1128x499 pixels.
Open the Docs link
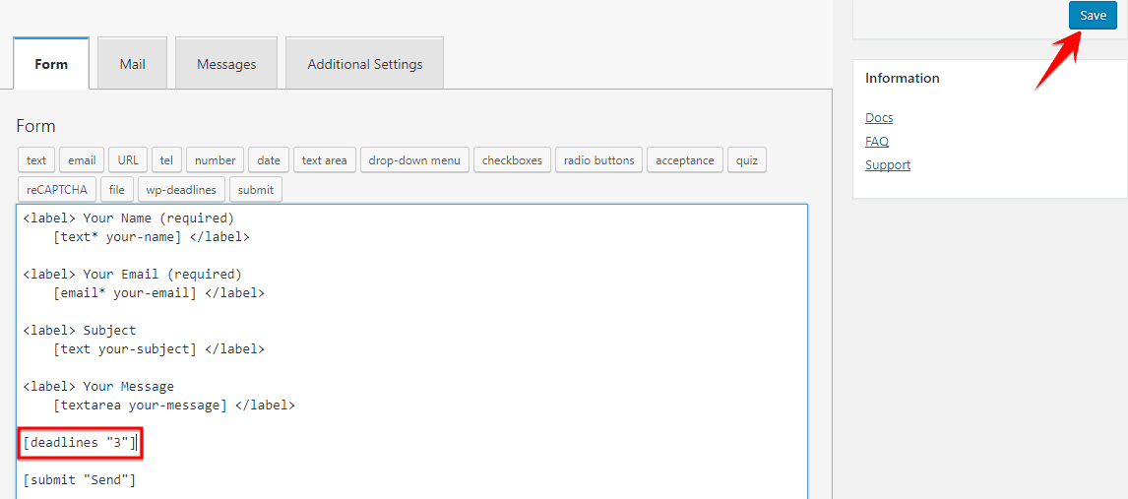pos(879,118)
